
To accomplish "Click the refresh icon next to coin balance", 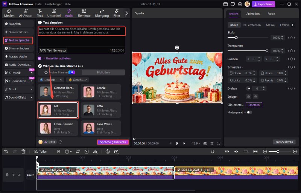I will pos(61,142).
